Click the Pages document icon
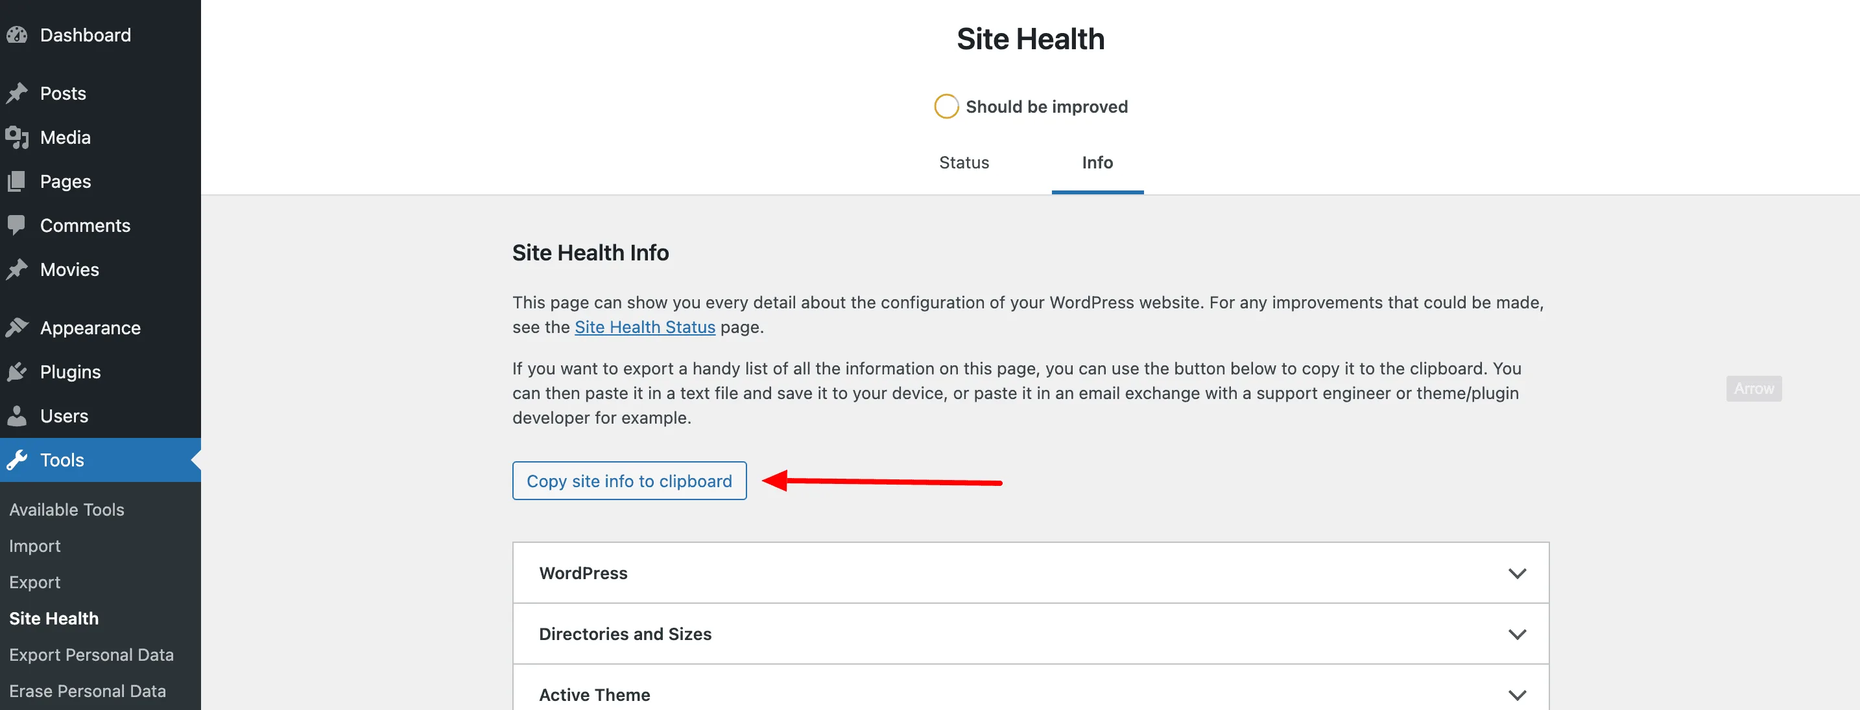 tap(17, 181)
